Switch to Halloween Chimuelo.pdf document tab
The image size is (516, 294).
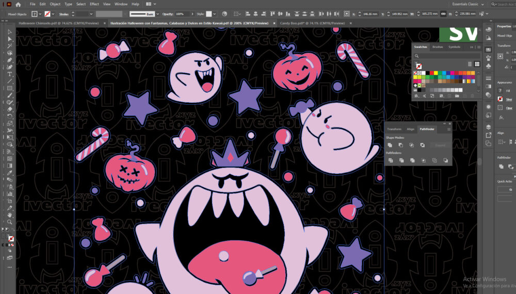coord(59,23)
